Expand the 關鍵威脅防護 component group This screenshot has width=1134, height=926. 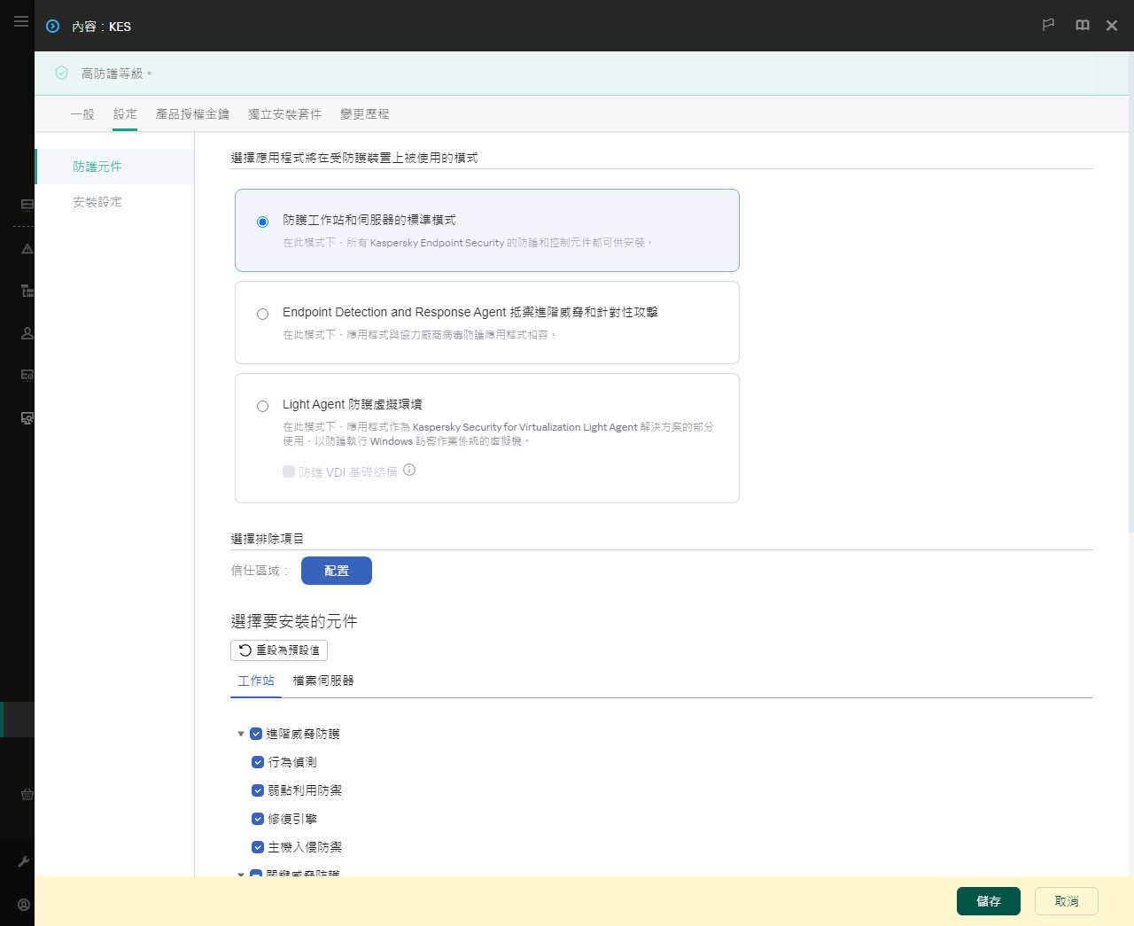[240, 875]
